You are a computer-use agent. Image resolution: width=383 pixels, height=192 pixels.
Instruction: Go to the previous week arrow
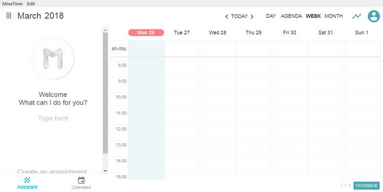coord(226,16)
